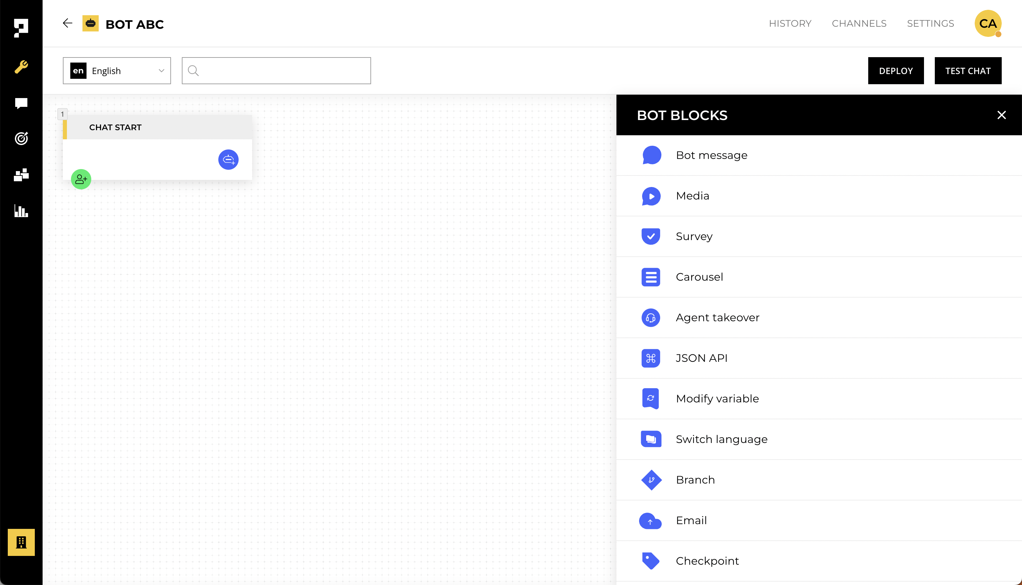Screen dimensions: 1022x585
Task: Open the CA user avatar menu
Action: pos(988,23)
